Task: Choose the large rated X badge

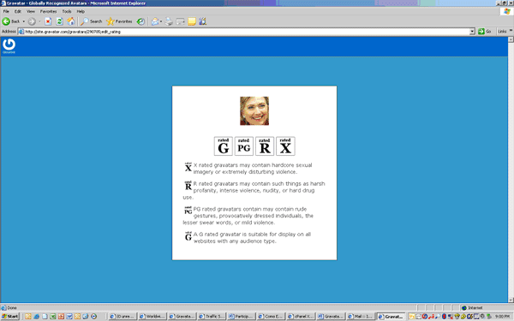Action: (285, 146)
